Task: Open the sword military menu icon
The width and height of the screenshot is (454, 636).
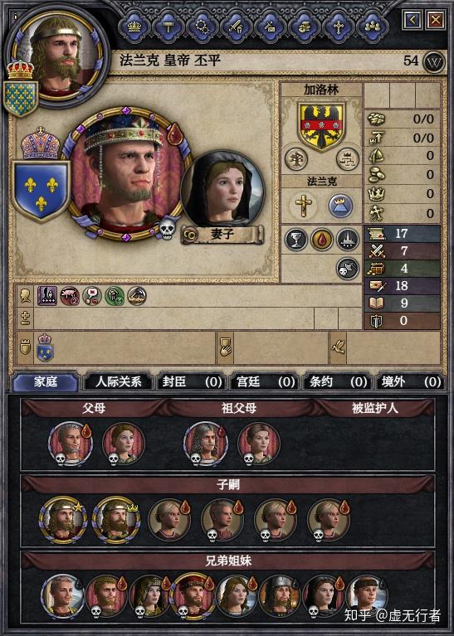Action: pos(236,27)
